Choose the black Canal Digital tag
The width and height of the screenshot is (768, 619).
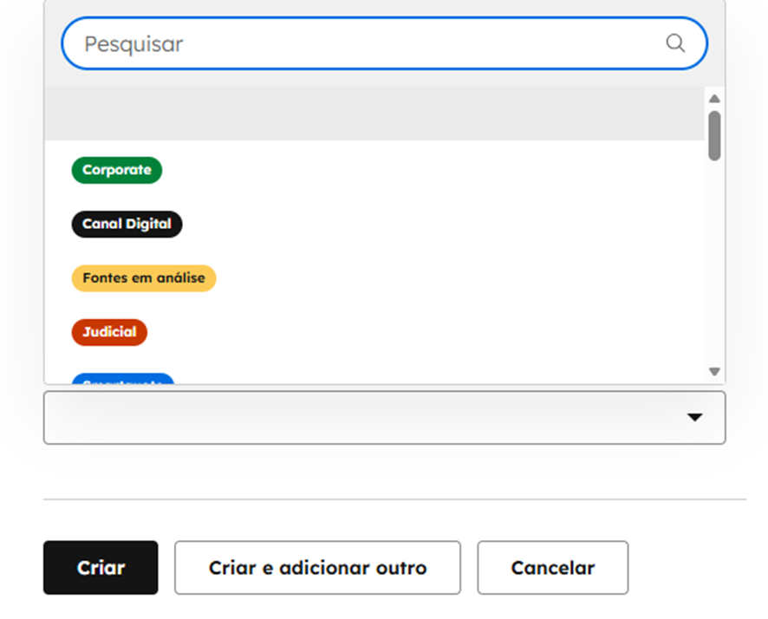tap(127, 224)
